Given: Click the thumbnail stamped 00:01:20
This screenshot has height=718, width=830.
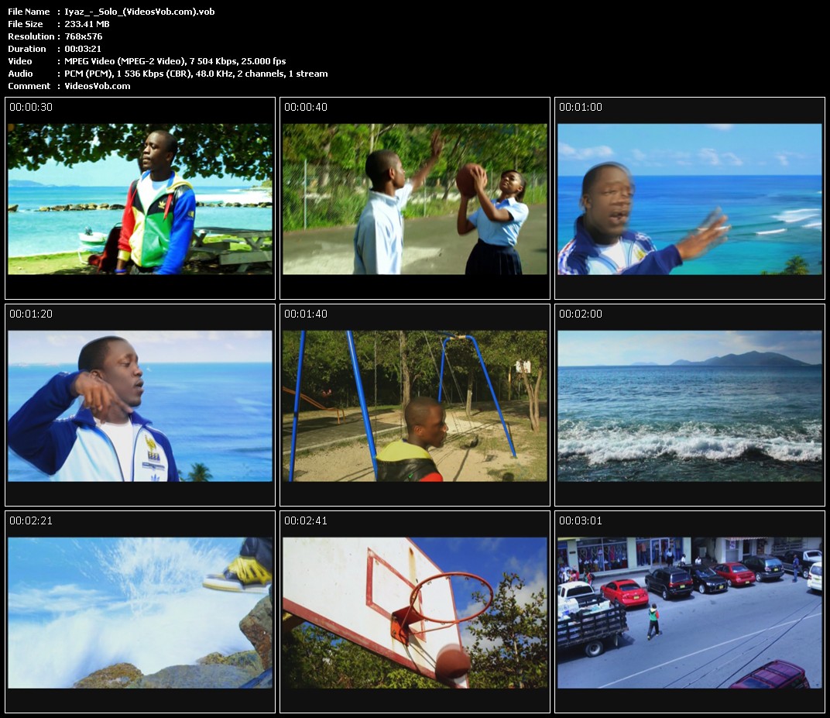Looking at the screenshot, I should [140, 406].
